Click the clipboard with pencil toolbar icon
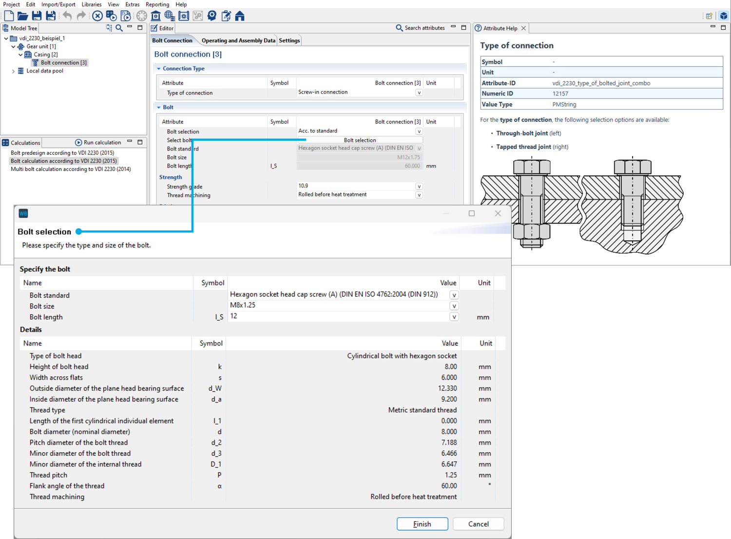The image size is (731, 539). click(x=226, y=16)
